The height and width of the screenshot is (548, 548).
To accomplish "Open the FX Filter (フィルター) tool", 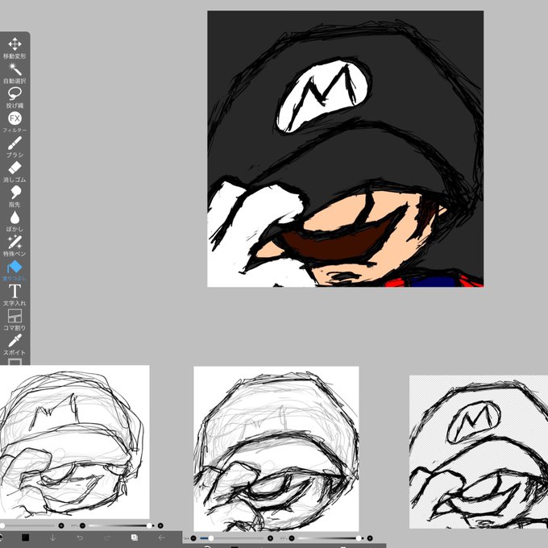I will tap(15, 122).
